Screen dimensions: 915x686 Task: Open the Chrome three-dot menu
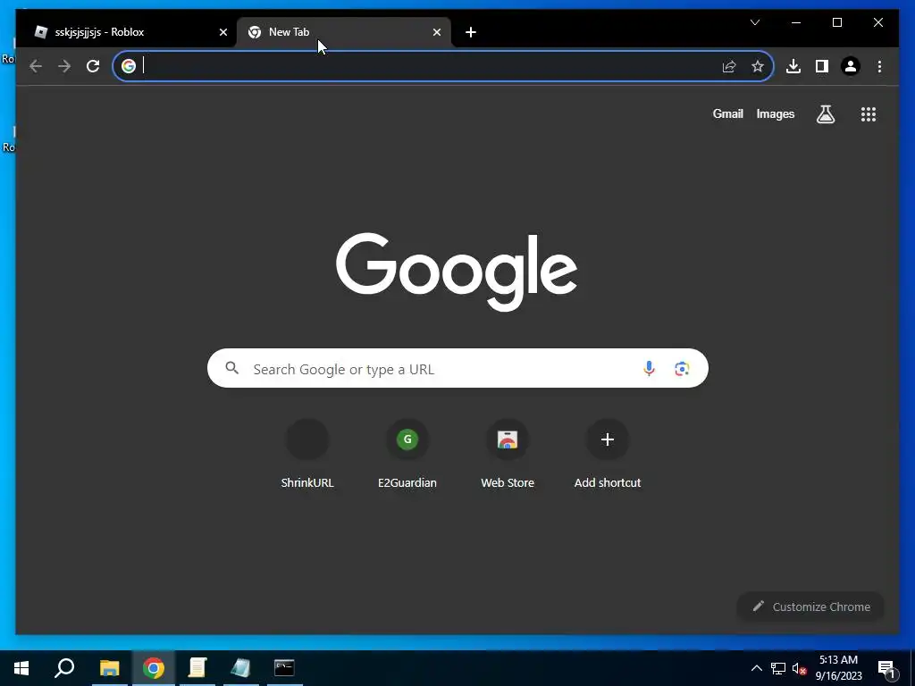tap(879, 66)
